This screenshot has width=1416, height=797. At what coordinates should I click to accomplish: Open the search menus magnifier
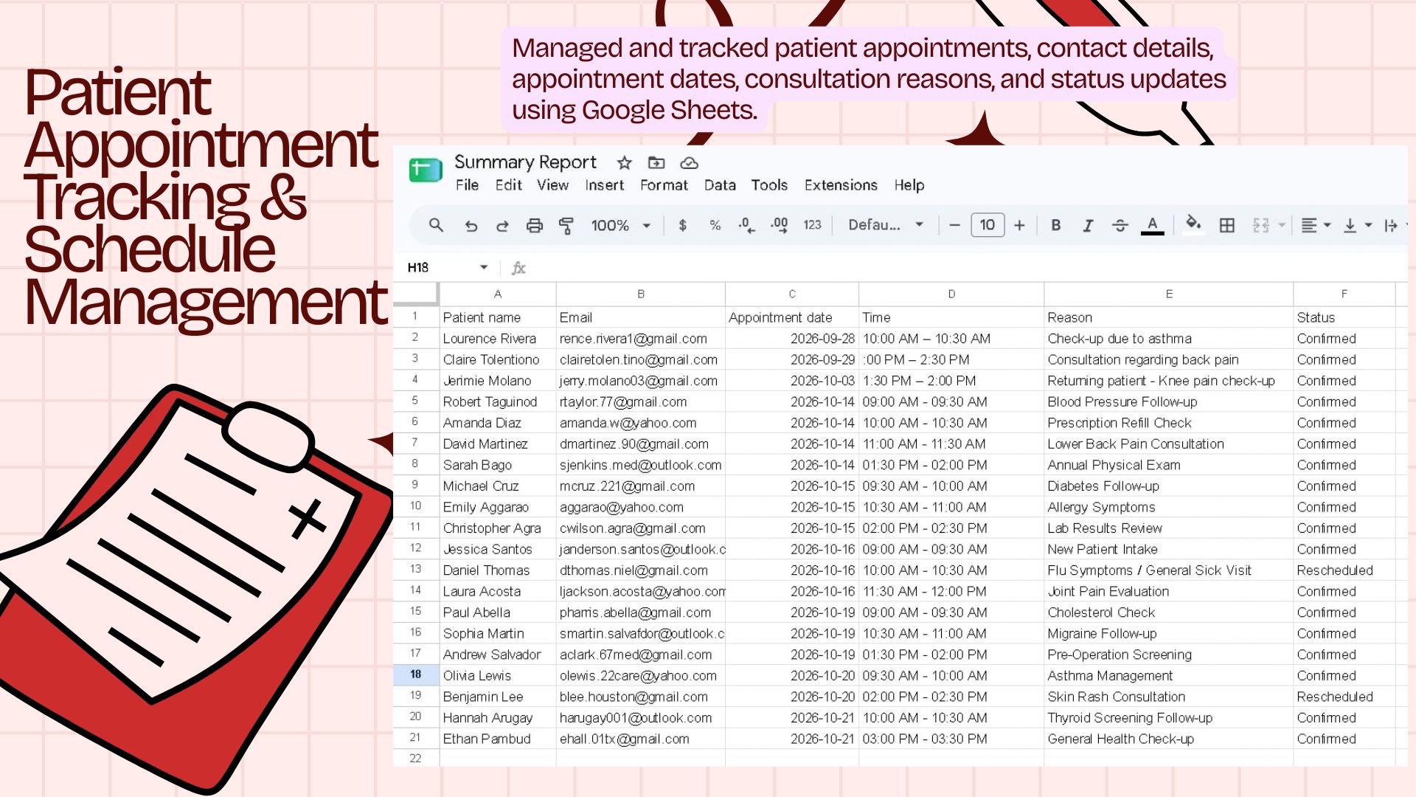click(x=436, y=225)
